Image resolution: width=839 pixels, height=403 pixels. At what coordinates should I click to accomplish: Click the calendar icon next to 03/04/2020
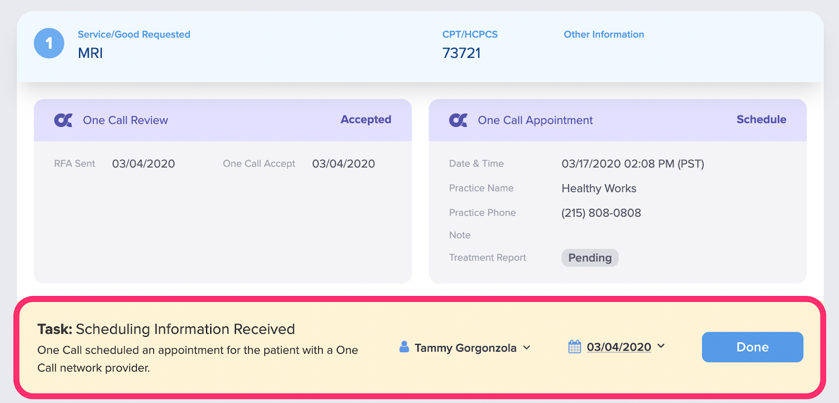click(x=575, y=347)
